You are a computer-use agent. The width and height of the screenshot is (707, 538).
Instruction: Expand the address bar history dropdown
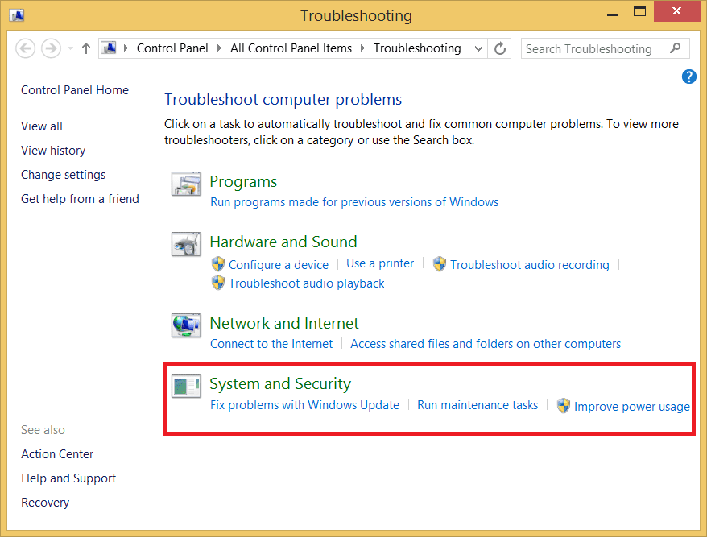coord(479,48)
